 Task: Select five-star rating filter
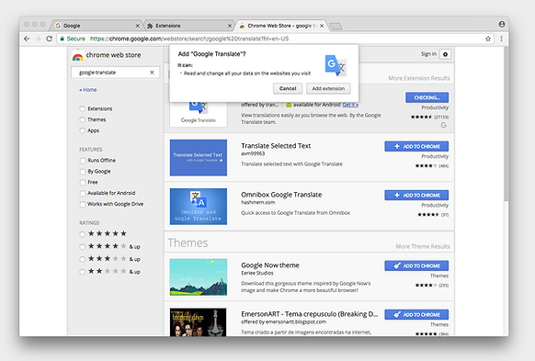82,234
